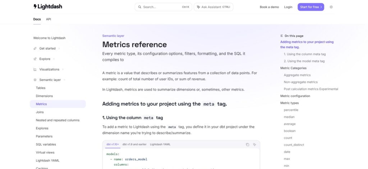Click the Metrics reference page heading
This screenshot has height=169, width=368.
[x=134, y=44]
